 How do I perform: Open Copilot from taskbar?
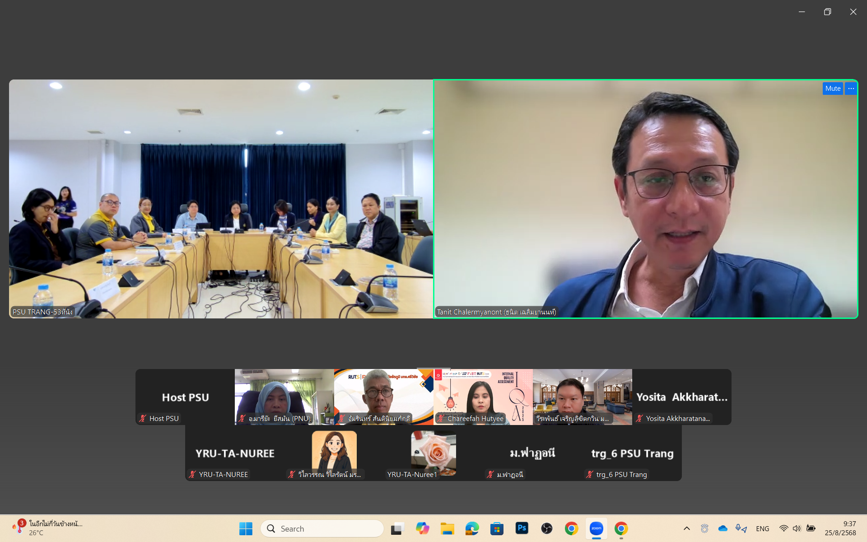(x=422, y=528)
